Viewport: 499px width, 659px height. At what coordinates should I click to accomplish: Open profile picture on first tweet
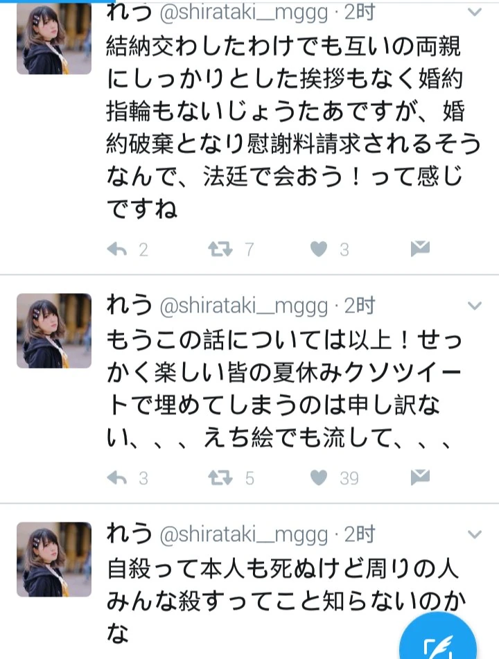pyautogui.click(x=54, y=38)
